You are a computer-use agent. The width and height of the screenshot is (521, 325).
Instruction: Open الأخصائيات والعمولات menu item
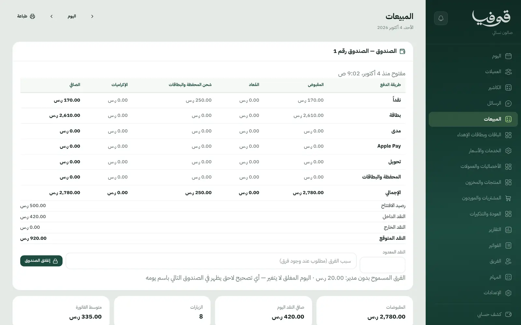tap(473, 166)
